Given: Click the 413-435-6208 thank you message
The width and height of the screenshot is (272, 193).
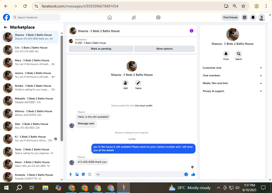Looking at the screenshot, I should (92, 162).
